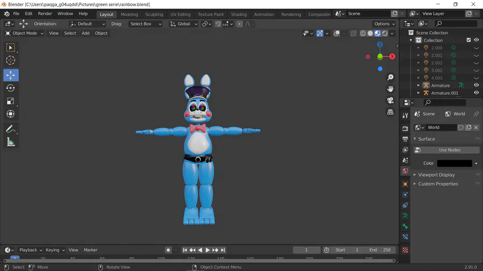Switch to solid viewport shading
Screen dimensions: 483x271
370,33
